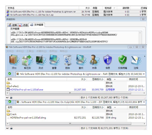
Task: Open the 帮助(H) menu
Action: click(x=64, y=51)
